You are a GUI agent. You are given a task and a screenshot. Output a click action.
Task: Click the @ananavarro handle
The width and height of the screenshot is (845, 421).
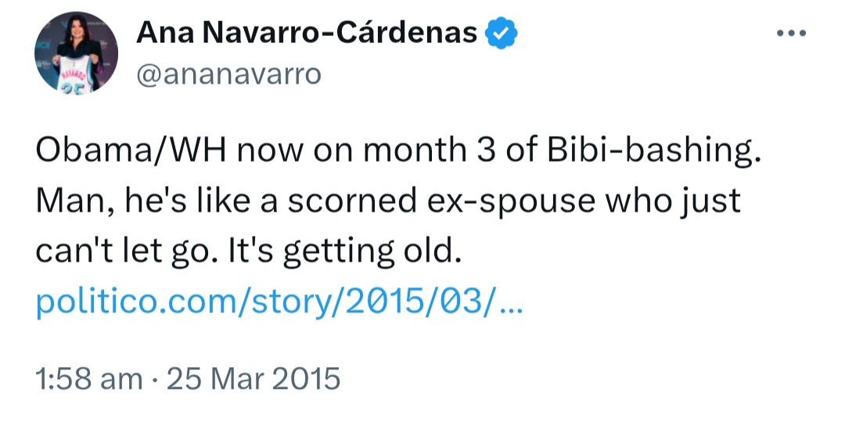(x=228, y=74)
